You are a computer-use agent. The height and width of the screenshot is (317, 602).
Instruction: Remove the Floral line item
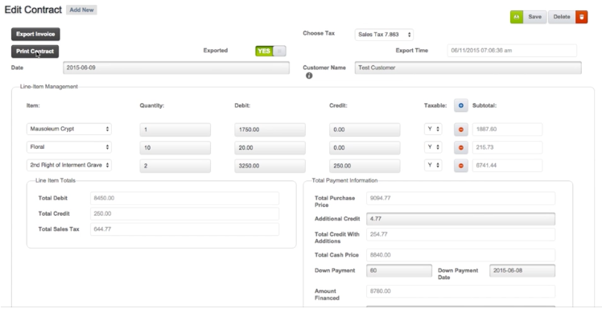[460, 148]
